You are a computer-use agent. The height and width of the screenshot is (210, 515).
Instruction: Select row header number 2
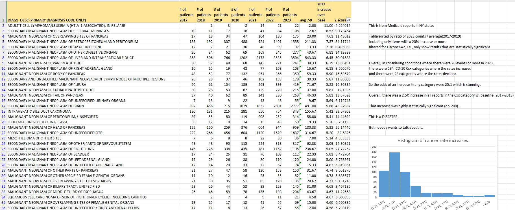tap(3, 26)
